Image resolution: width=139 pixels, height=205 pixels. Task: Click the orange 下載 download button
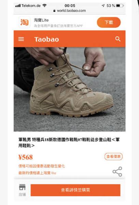tap(109, 22)
